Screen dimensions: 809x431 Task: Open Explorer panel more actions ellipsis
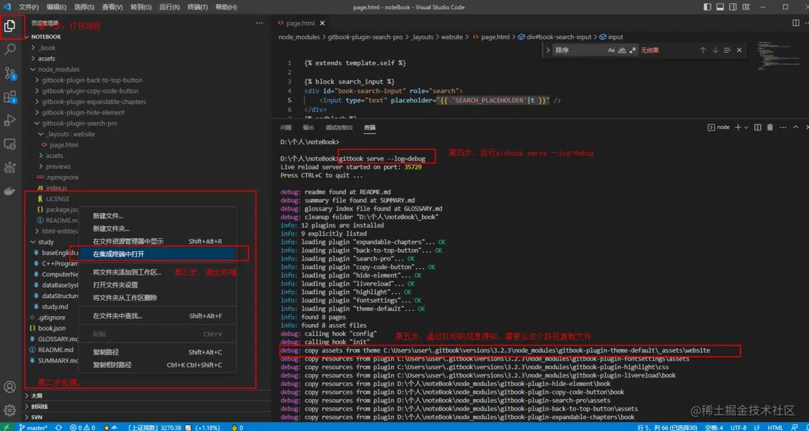pyautogui.click(x=260, y=23)
